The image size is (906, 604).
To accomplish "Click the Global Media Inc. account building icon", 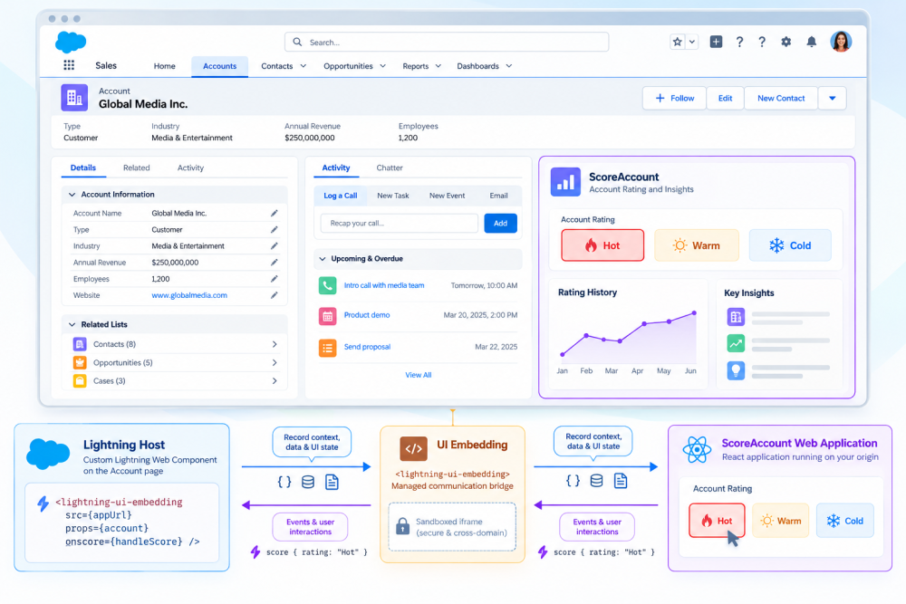I will (74, 98).
